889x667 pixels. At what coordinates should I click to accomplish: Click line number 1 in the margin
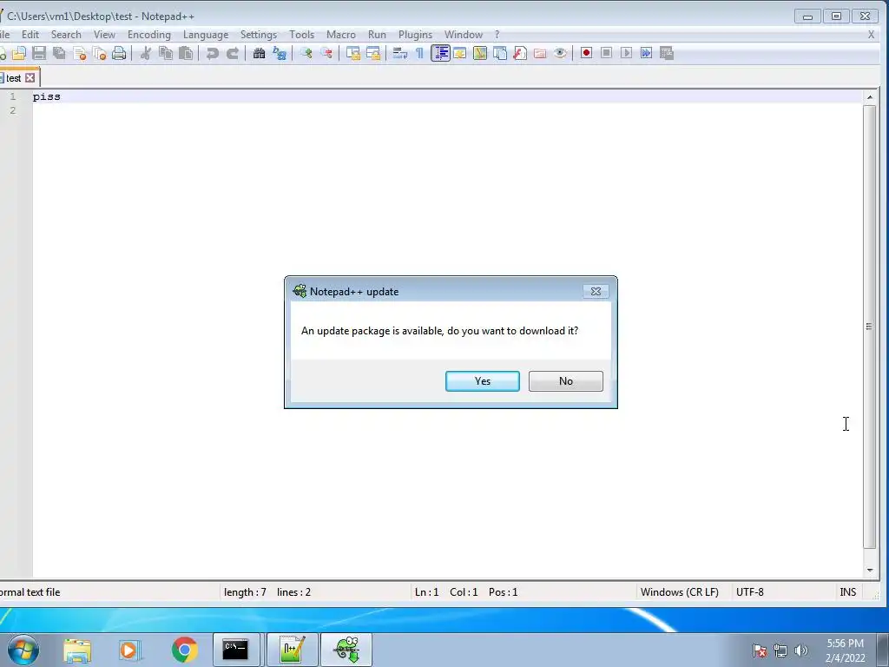[x=13, y=96]
